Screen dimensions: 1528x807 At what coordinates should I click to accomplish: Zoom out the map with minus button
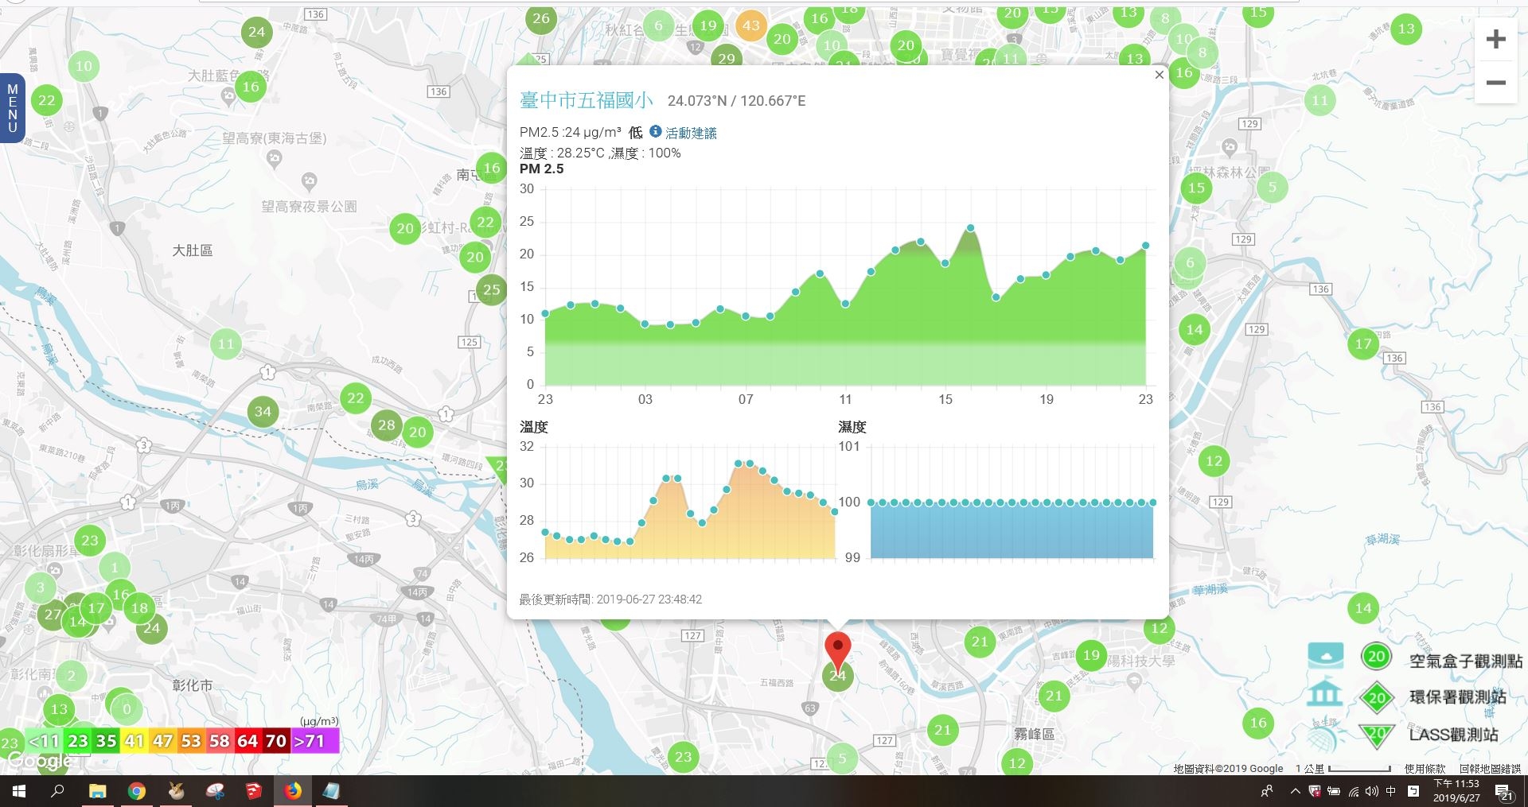pyautogui.click(x=1495, y=83)
